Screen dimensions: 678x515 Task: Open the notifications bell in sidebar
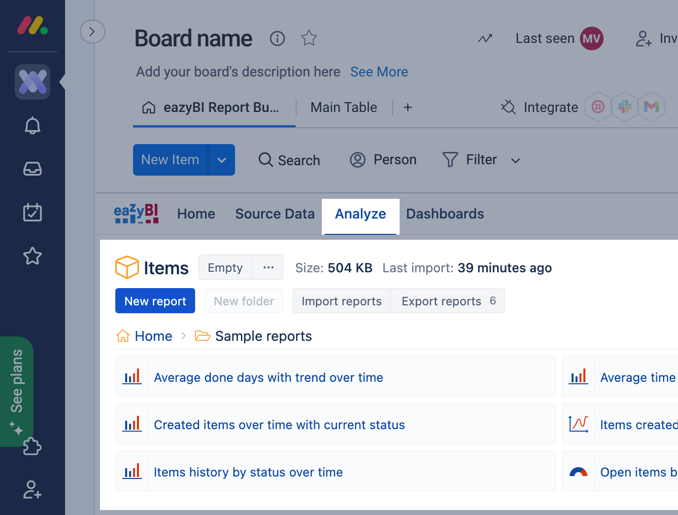[x=33, y=126]
